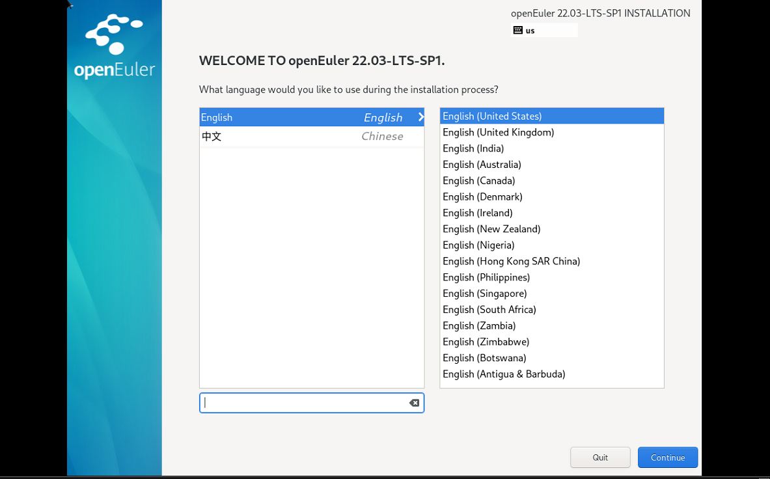Click the installation title at top right

click(x=601, y=13)
